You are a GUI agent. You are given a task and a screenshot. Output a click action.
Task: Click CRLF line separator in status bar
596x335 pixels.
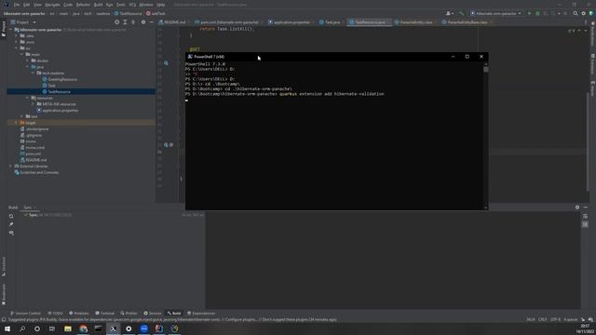(x=542, y=319)
